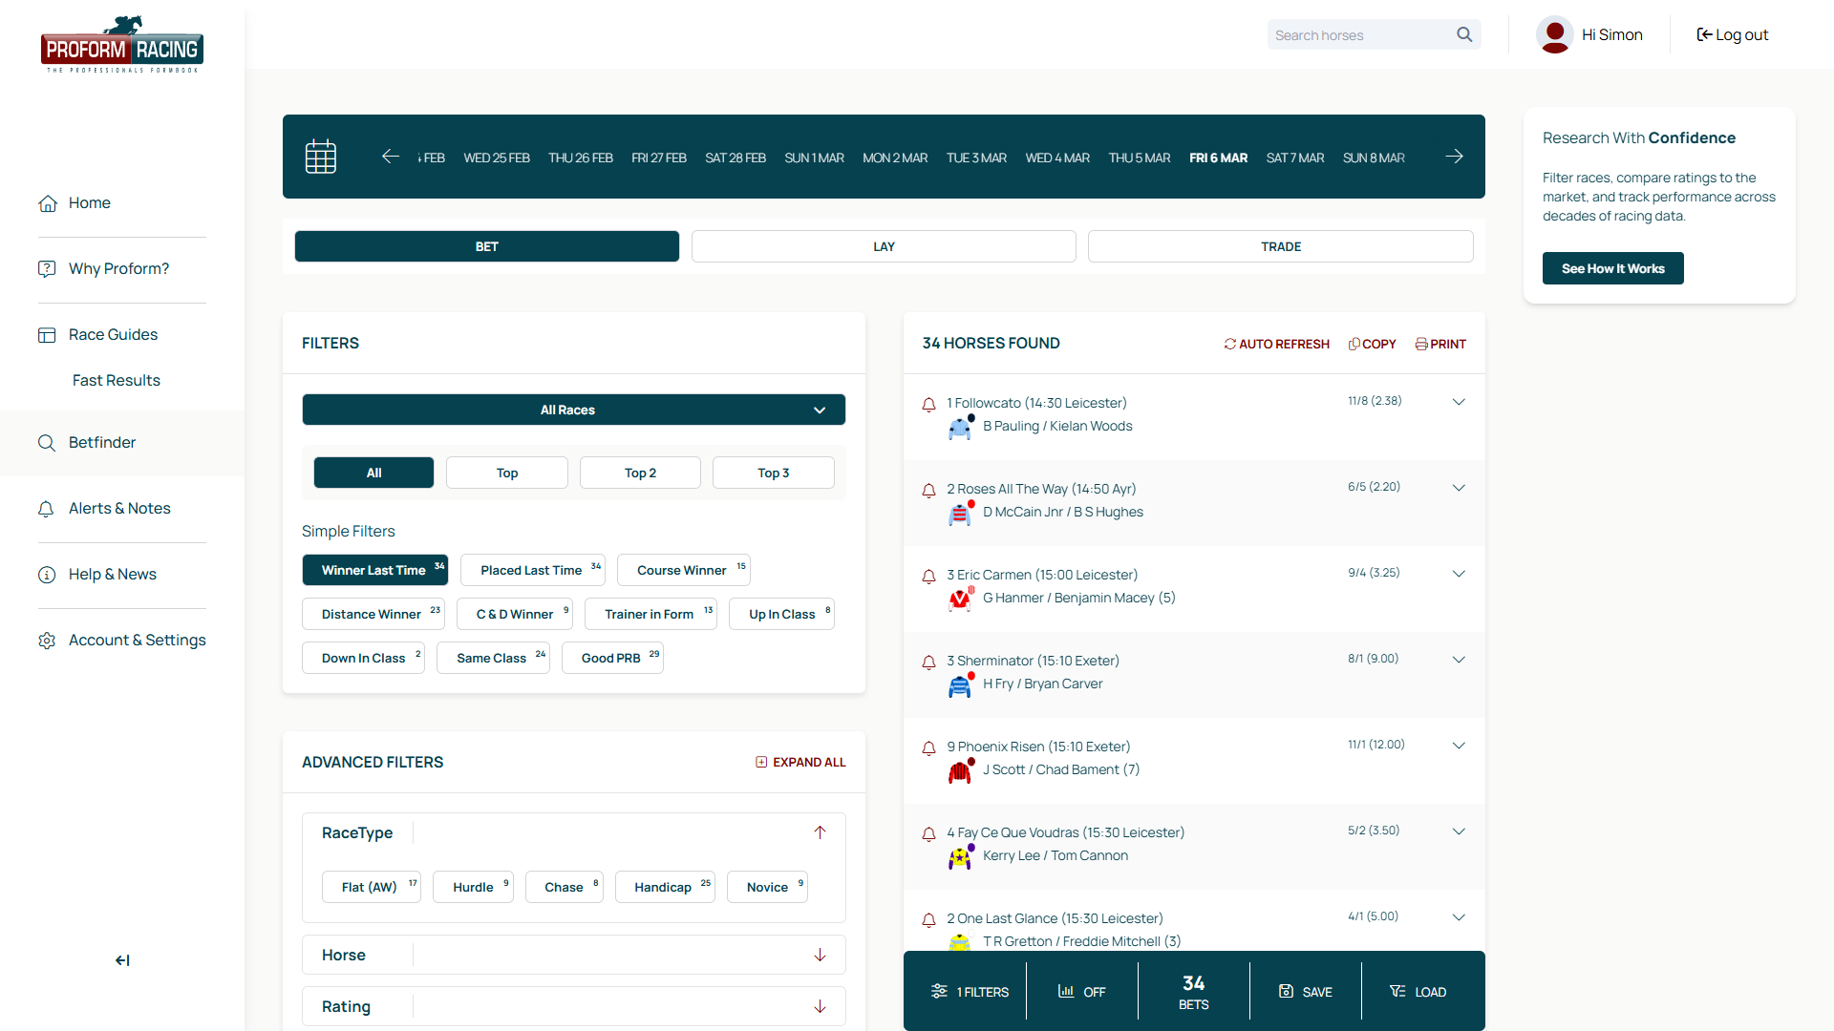The height and width of the screenshot is (1031, 1834).
Task: Expand Roses All The Way row chevron
Action: (1459, 488)
